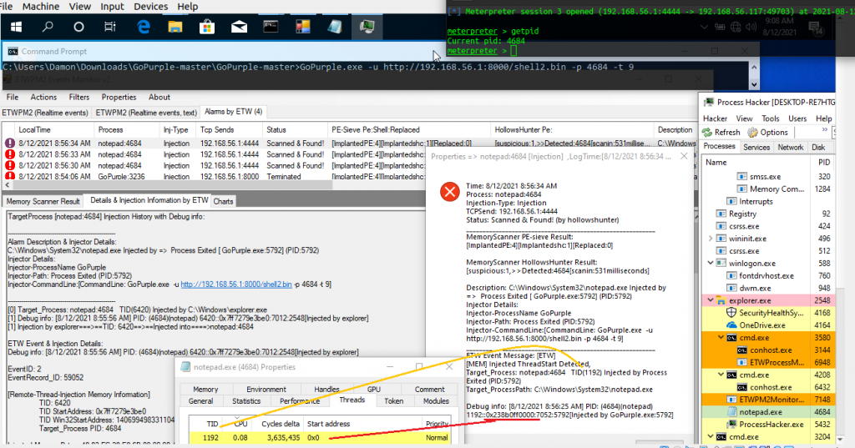The width and height of the screenshot is (855, 448).
Task: Open Options in Process Hacker toolbar
Action: click(x=768, y=133)
